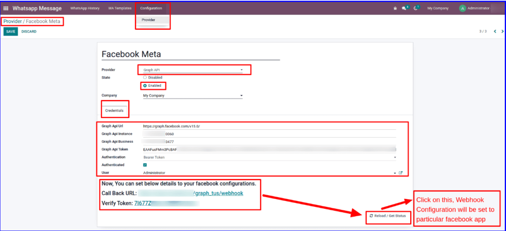Click the Graph Api Instance field
Viewport: 506px width, 231px height.
coord(269,134)
